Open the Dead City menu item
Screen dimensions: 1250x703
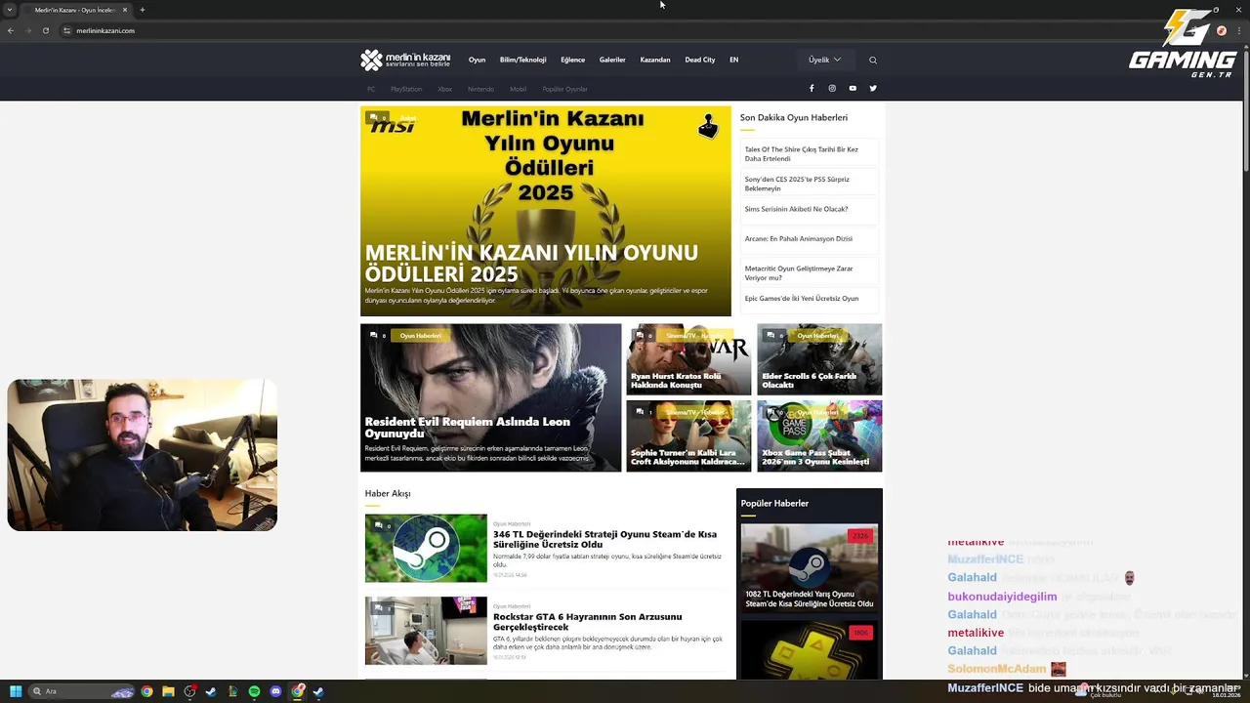click(700, 60)
